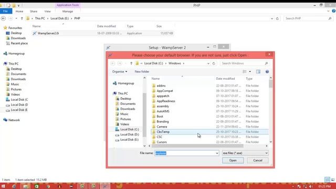The height and width of the screenshot is (189, 336).
Task: Open dialog address bar history dropdown
Action: (x=208, y=64)
